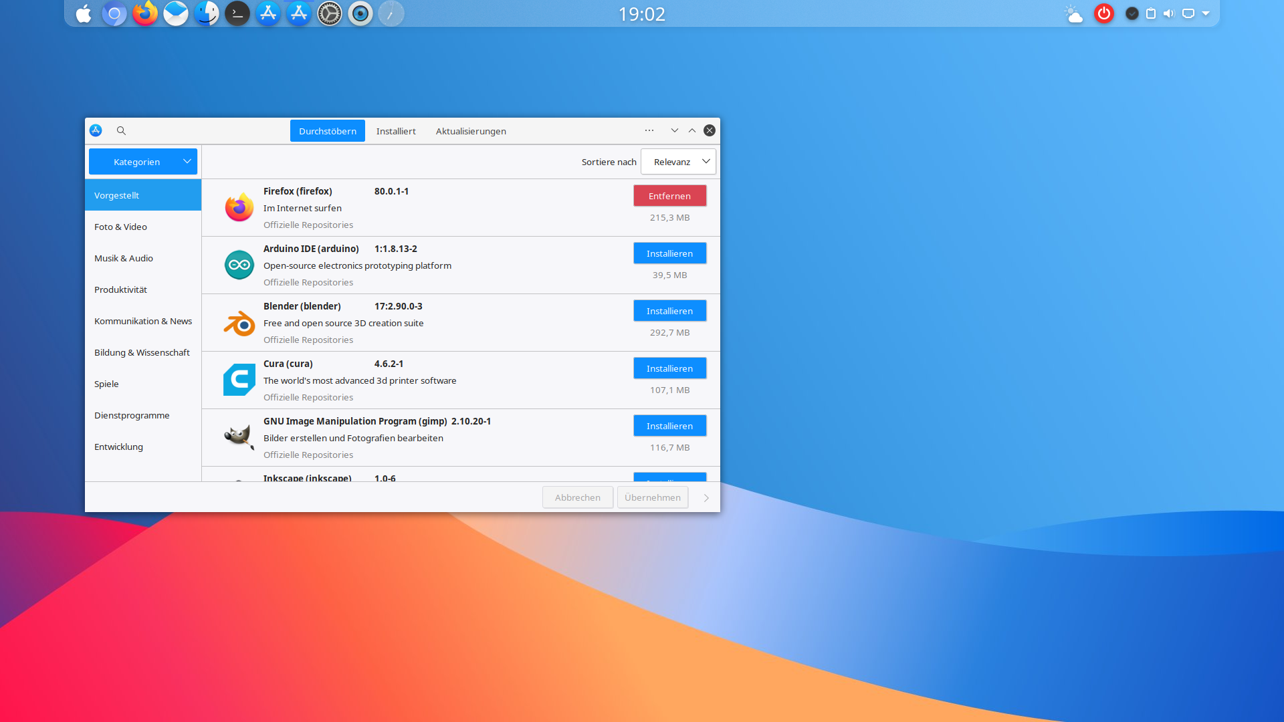1284x722 pixels.
Task: Open the volume speaker tray icon
Action: pyautogui.click(x=1169, y=13)
